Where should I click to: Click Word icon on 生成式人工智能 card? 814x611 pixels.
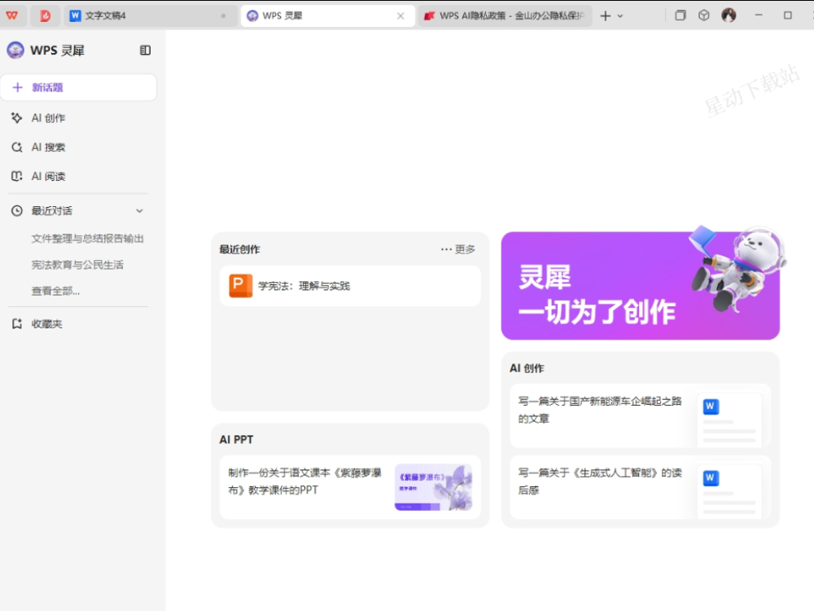[x=711, y=478]
